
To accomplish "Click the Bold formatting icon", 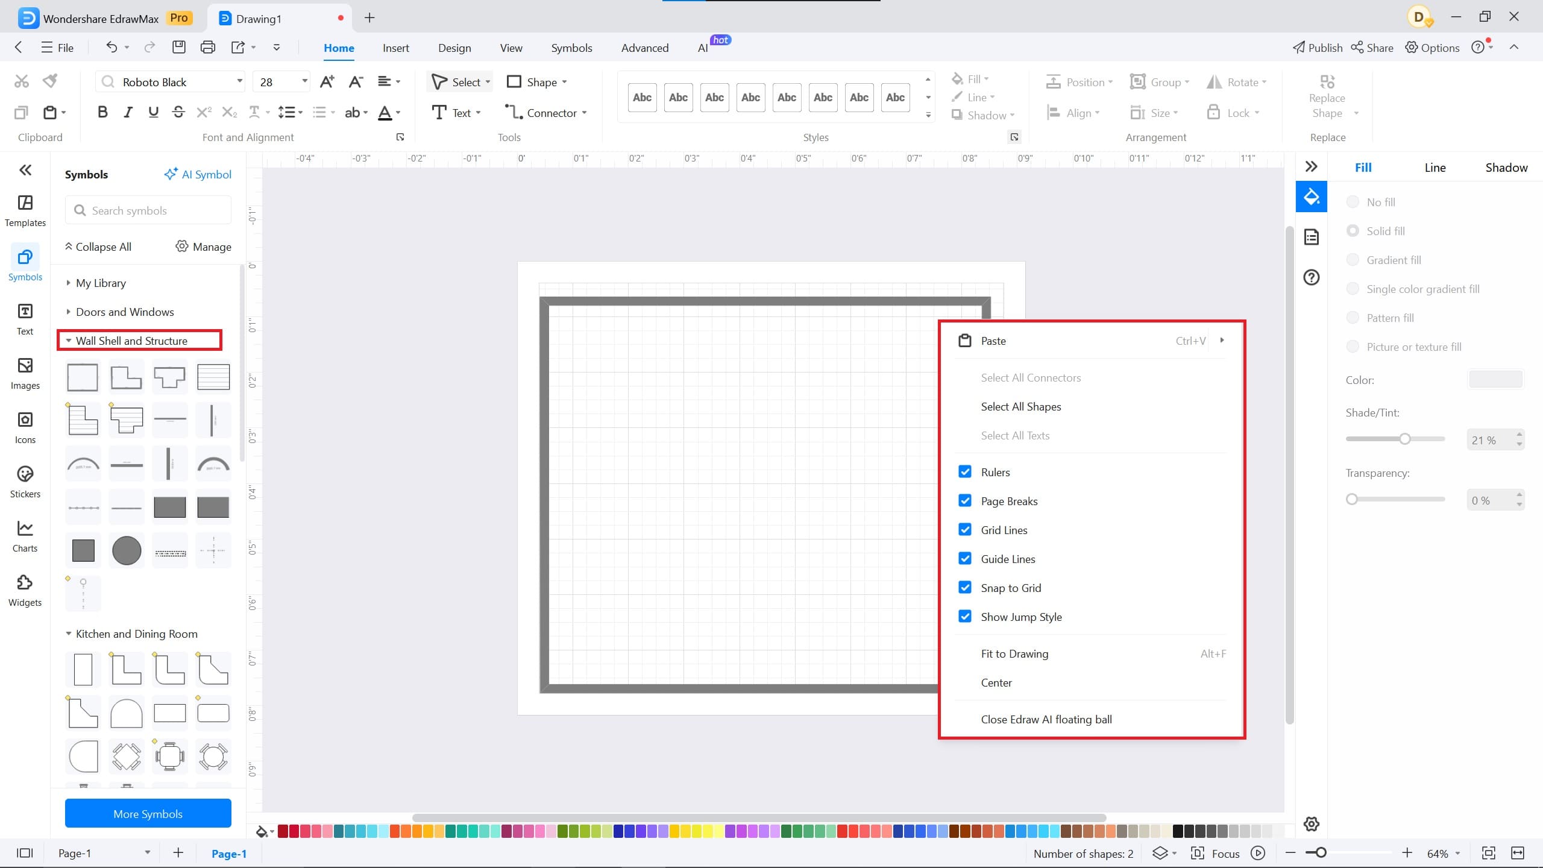I will click(x=102, y=112).
